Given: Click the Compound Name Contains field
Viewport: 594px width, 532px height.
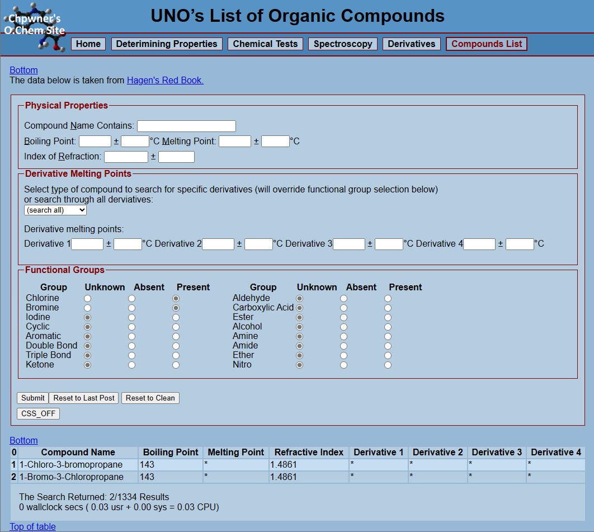Looking at the screenshot, I should (186, 125).
